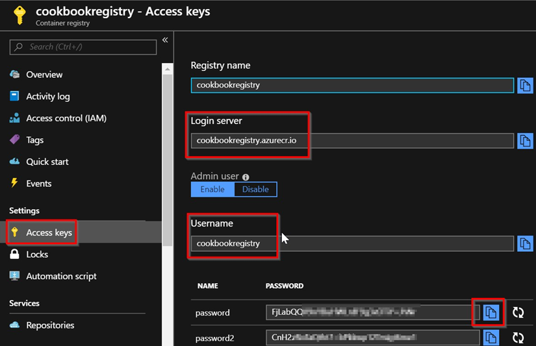Collapse the left navigation menu

165,40
